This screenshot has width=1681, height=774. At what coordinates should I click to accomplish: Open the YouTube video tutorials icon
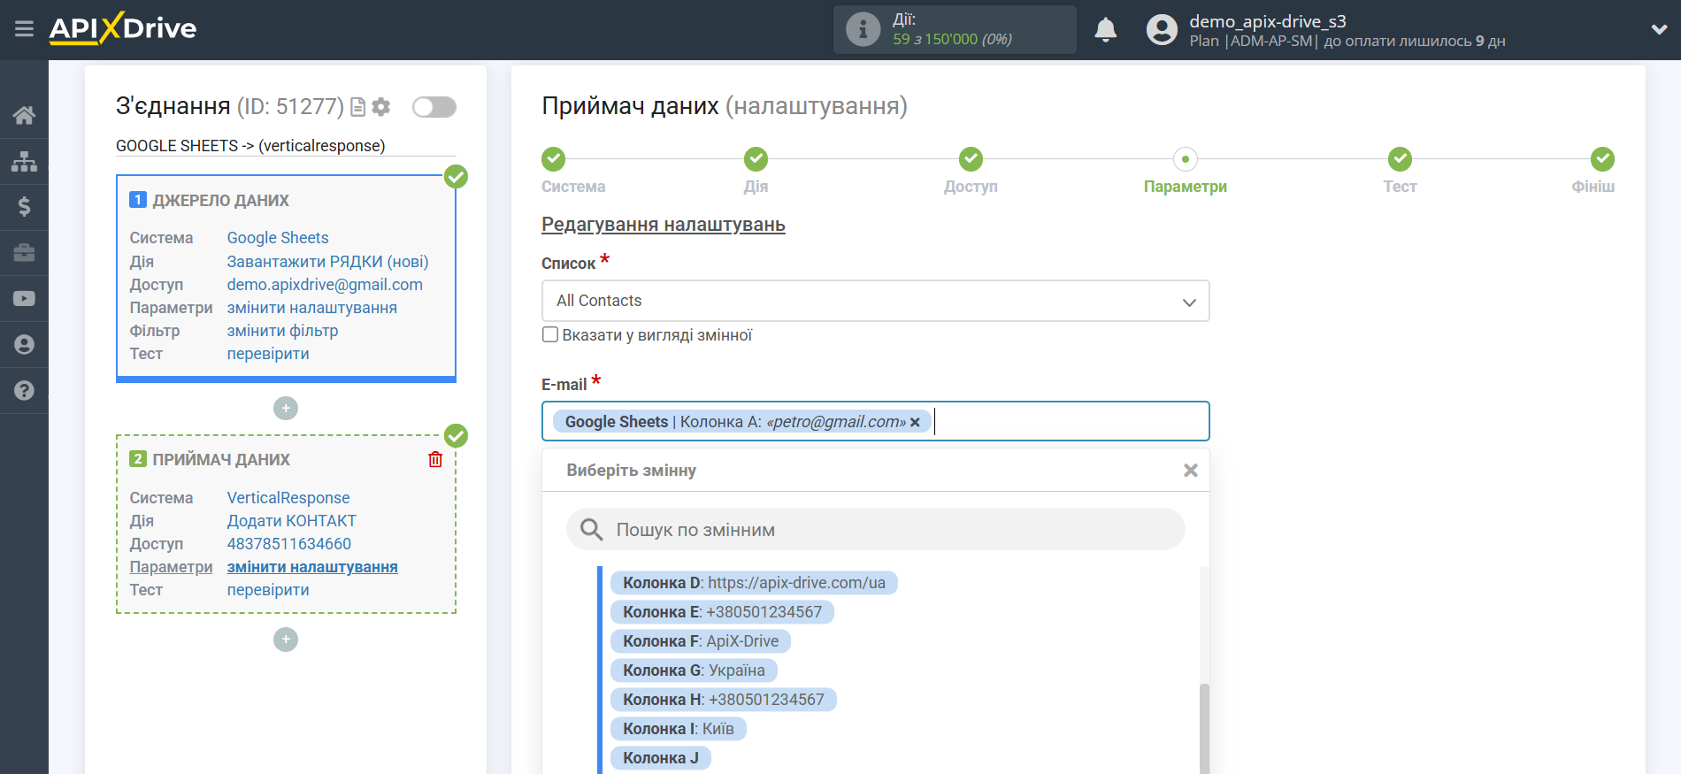[24, 299]
